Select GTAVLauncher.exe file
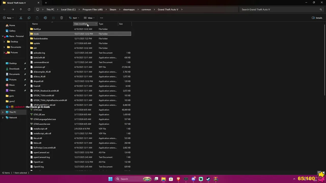 [80, 124]
